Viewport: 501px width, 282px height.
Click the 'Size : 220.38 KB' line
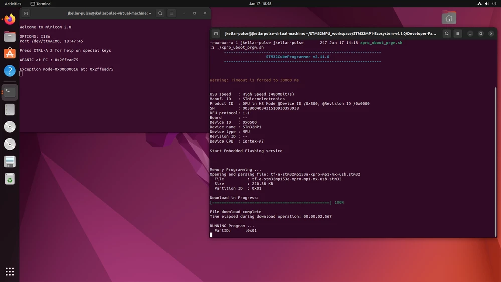tap(244, 184)
